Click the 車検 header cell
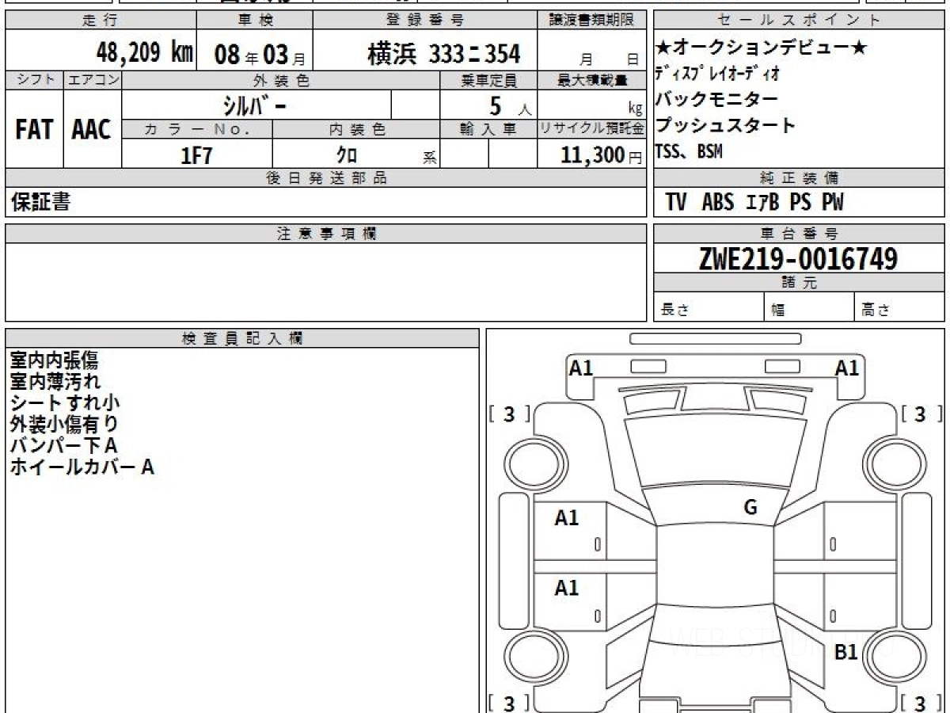 pos(254,21)
